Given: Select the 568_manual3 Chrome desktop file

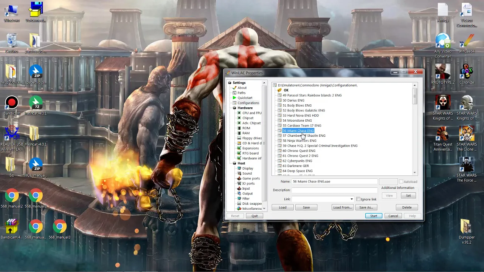Looking at the screenshot, I should tap(59, 229).
